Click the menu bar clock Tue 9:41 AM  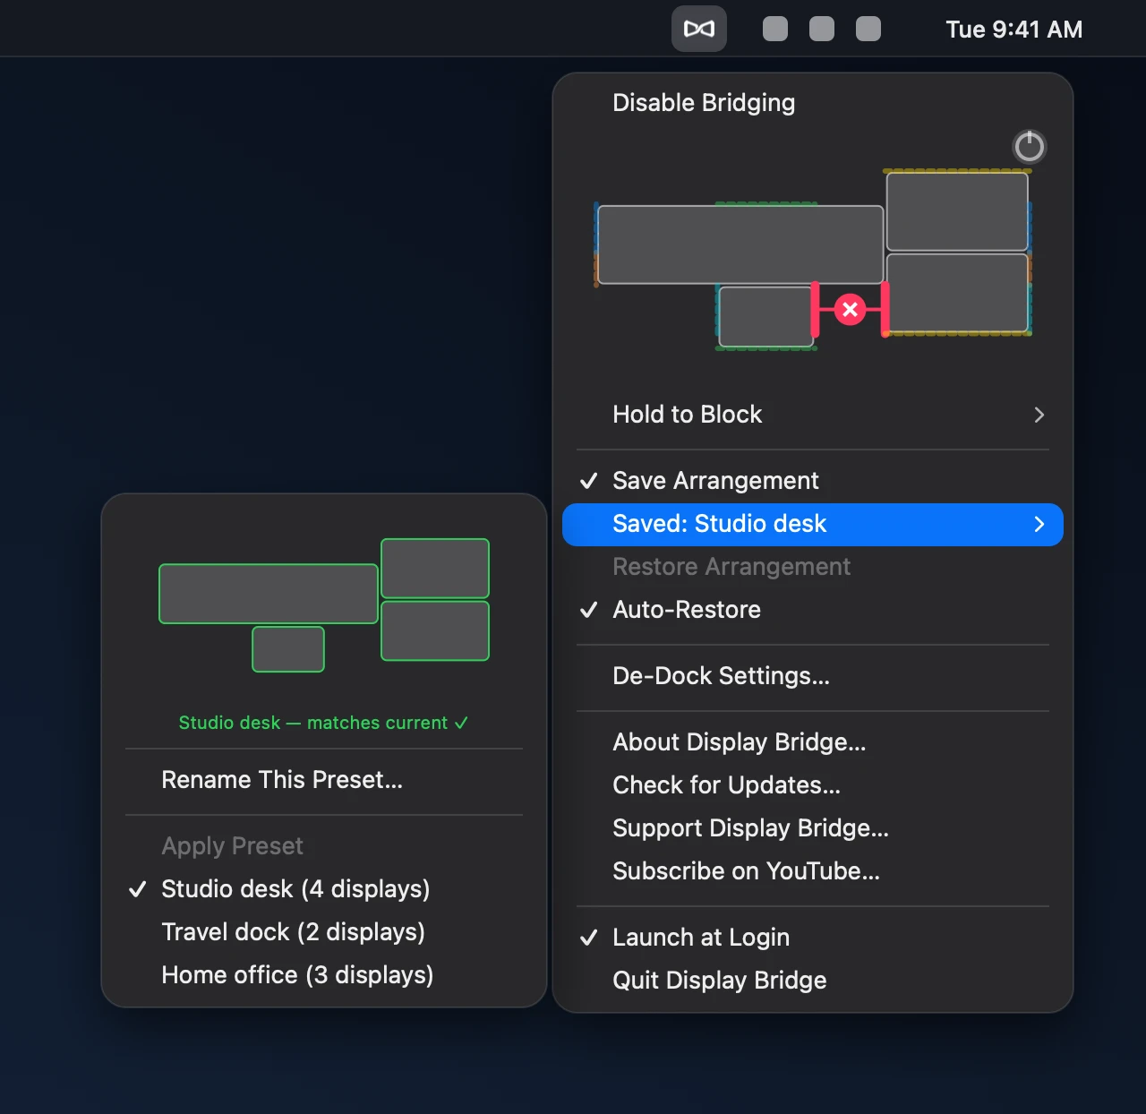[1014, 30]
